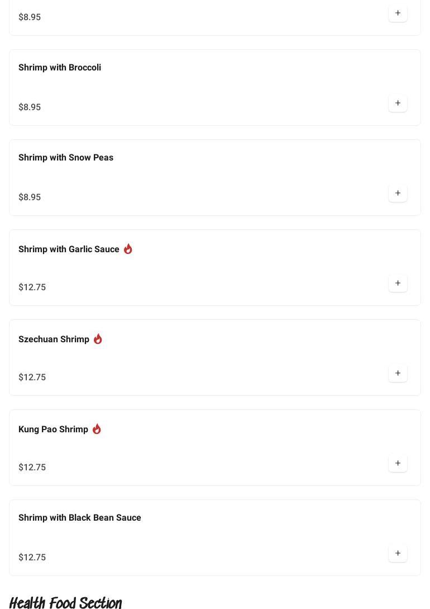430x609 pixels.
Task: Add Shrimp with Broccoli to the order
Action: [x=398, y=103]
